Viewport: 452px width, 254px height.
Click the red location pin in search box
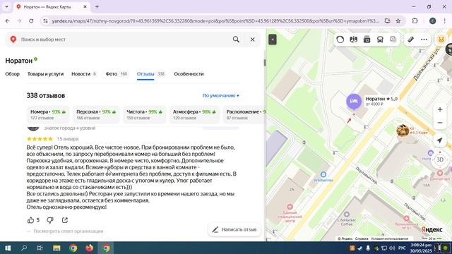coord(13,40)
